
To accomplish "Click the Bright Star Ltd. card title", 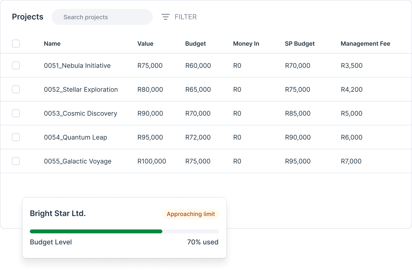I will coord(57,213).
